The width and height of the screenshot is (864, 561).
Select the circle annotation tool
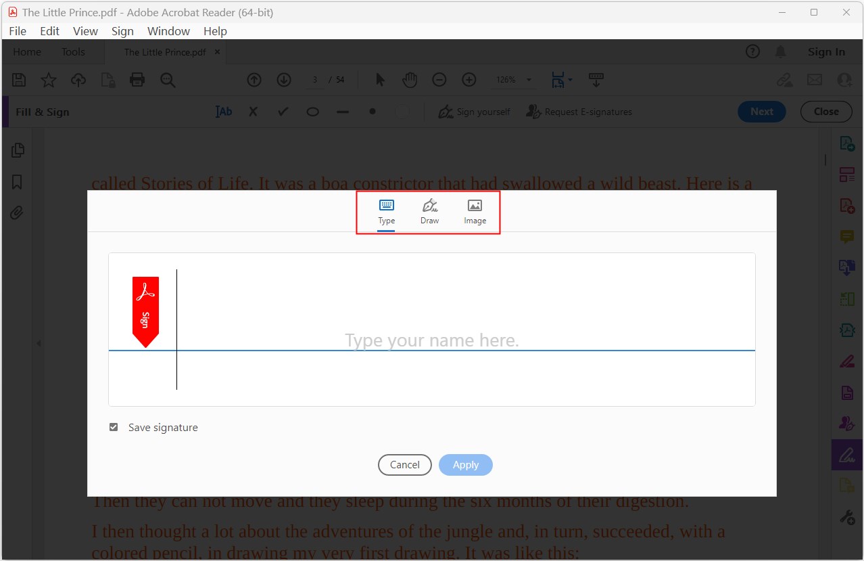pos(312,112)
